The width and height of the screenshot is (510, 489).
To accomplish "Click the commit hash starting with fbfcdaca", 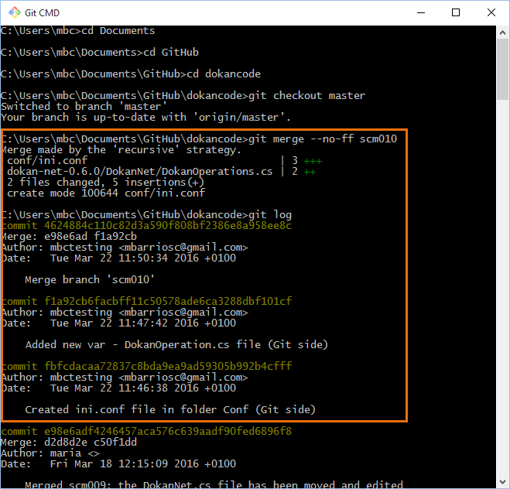I will coord(146,365).
